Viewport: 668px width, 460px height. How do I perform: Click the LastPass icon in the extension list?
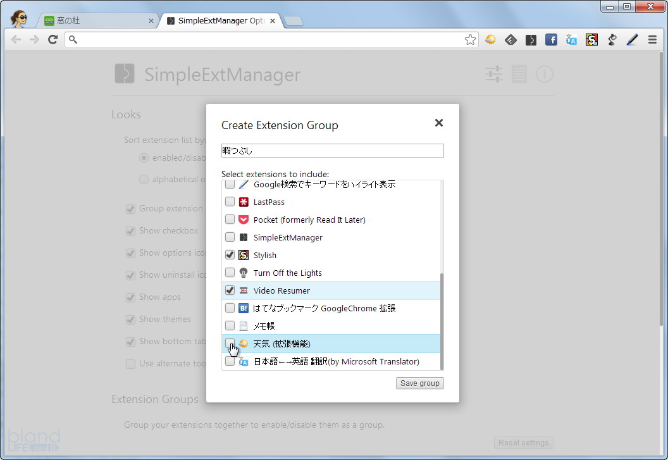click(244, 202)
